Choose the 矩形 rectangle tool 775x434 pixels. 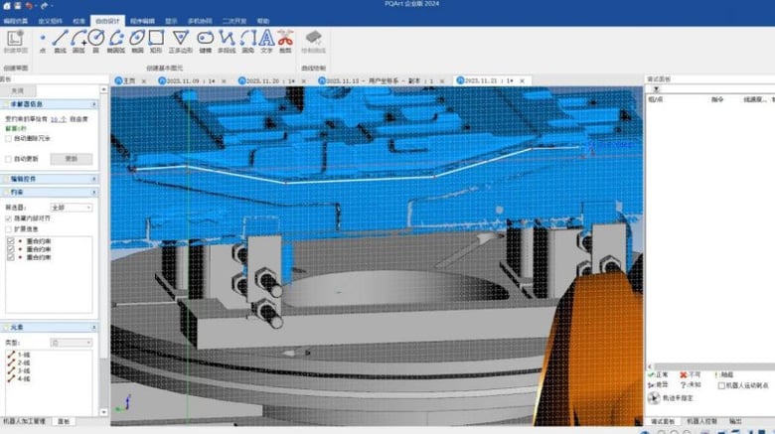[156, 40]
